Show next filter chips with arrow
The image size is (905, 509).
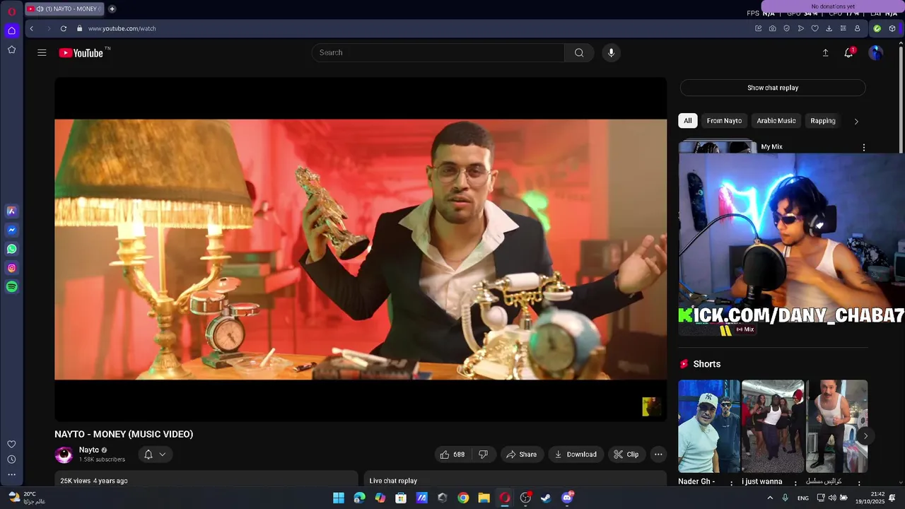[x=856, y=121]
